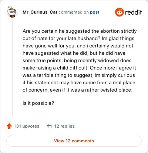Click the '131 upvotes' count

[x=26, y=126]
